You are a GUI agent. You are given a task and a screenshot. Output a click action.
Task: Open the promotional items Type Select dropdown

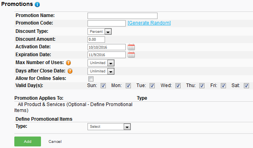tap(109, 127)
